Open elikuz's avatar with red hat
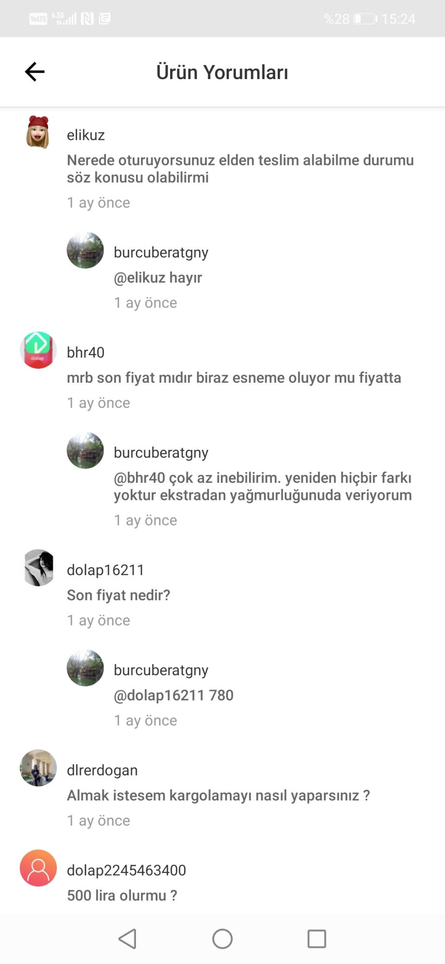Viewport: 445px width, 964px height. pyautogui.click(x=38, y=132)
